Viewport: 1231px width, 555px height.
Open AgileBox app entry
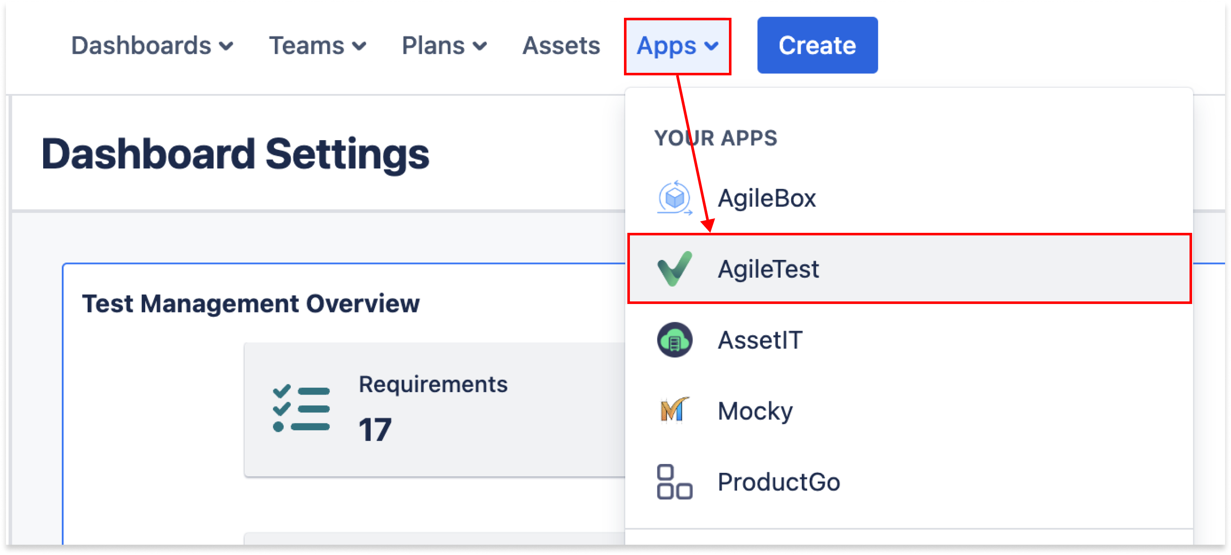pos(767,198)
